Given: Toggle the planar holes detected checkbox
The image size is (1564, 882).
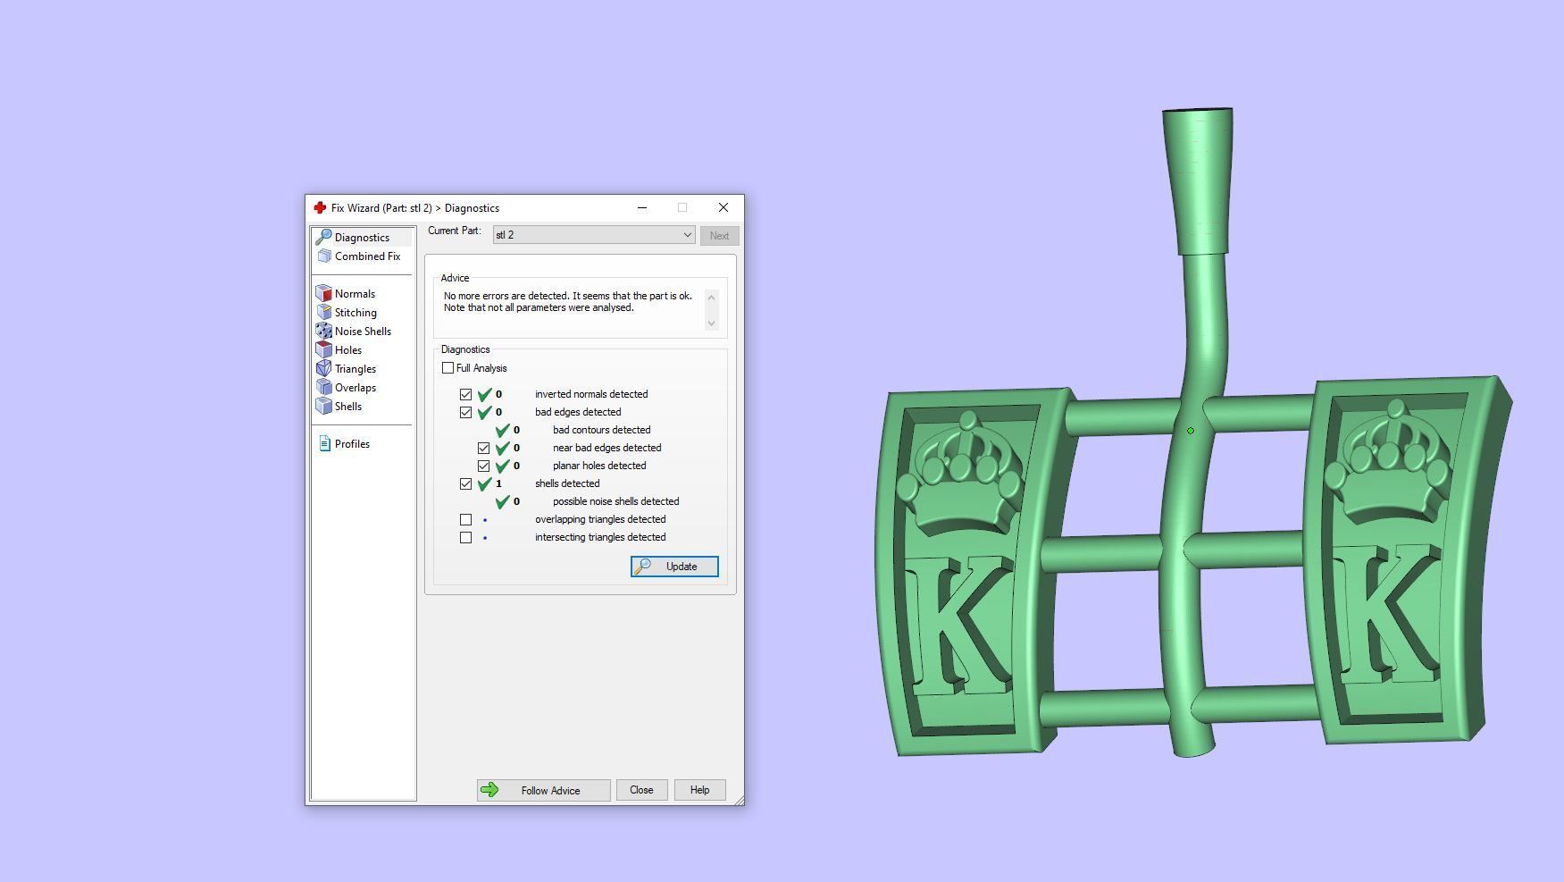Looking at the screenshot, I should [483, 466].
